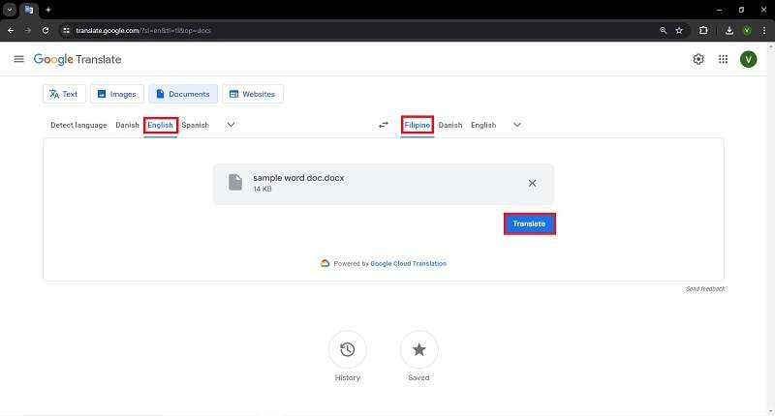Screen dimensions: 775x416
Task: Open Google Translate settings gear
Action: pos(698,59)
